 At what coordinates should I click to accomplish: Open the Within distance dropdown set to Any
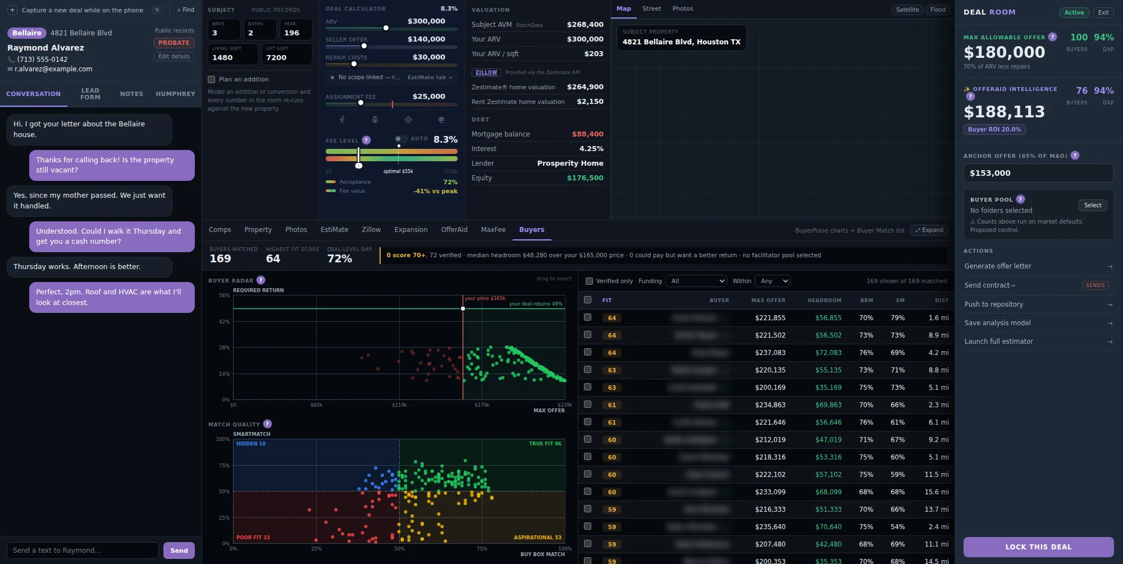tap(773, 281)
